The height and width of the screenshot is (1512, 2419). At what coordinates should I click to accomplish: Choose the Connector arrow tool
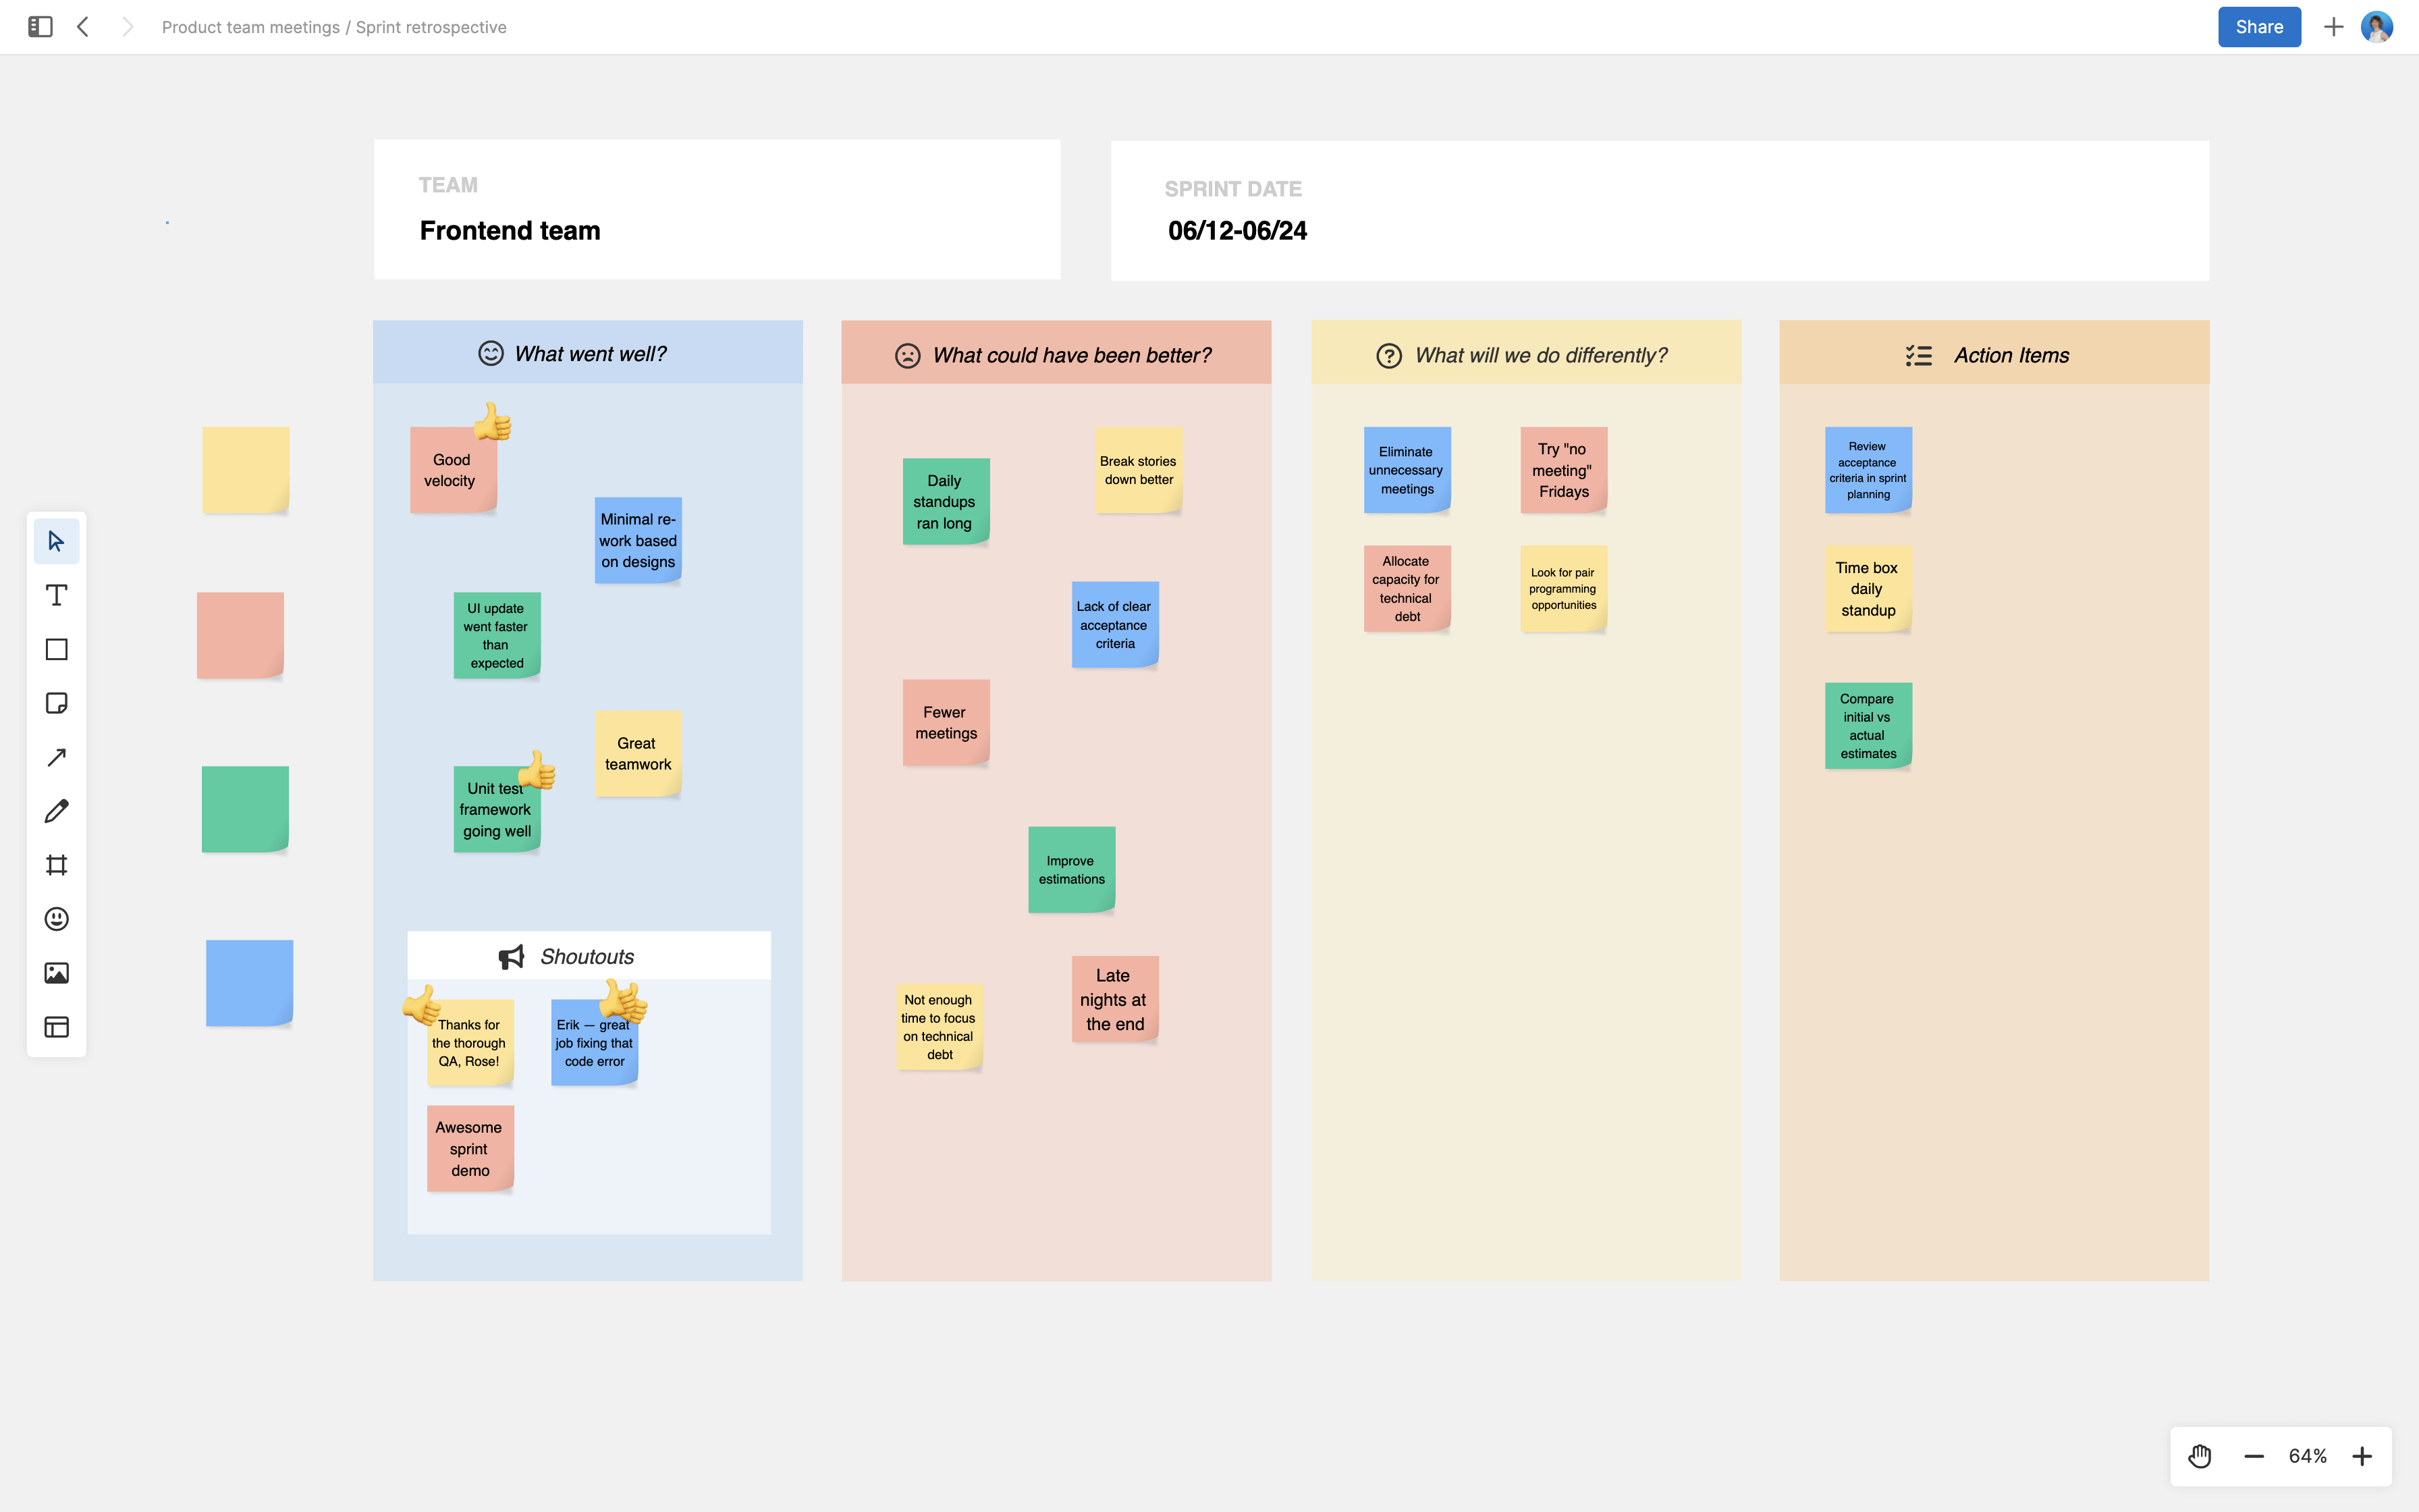[56, 757]
